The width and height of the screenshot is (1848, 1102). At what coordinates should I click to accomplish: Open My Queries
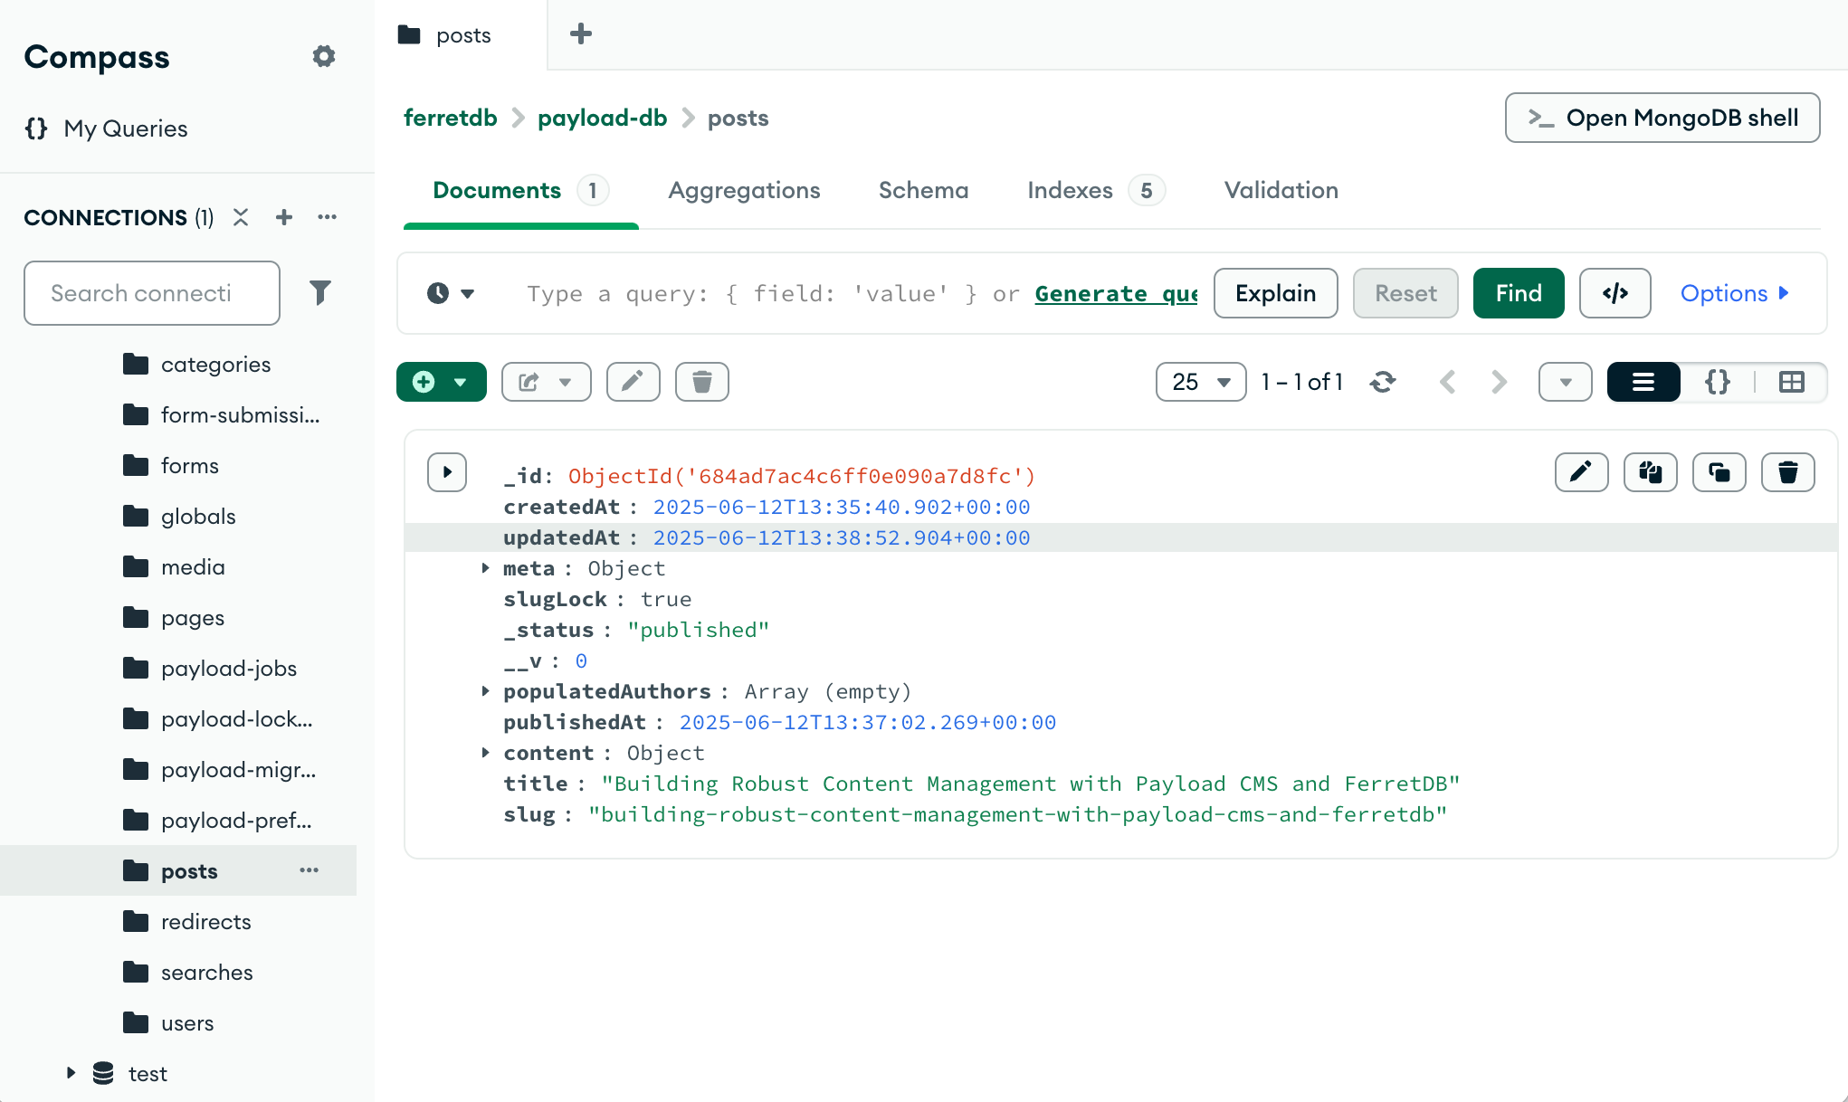(x=124, y=128)
